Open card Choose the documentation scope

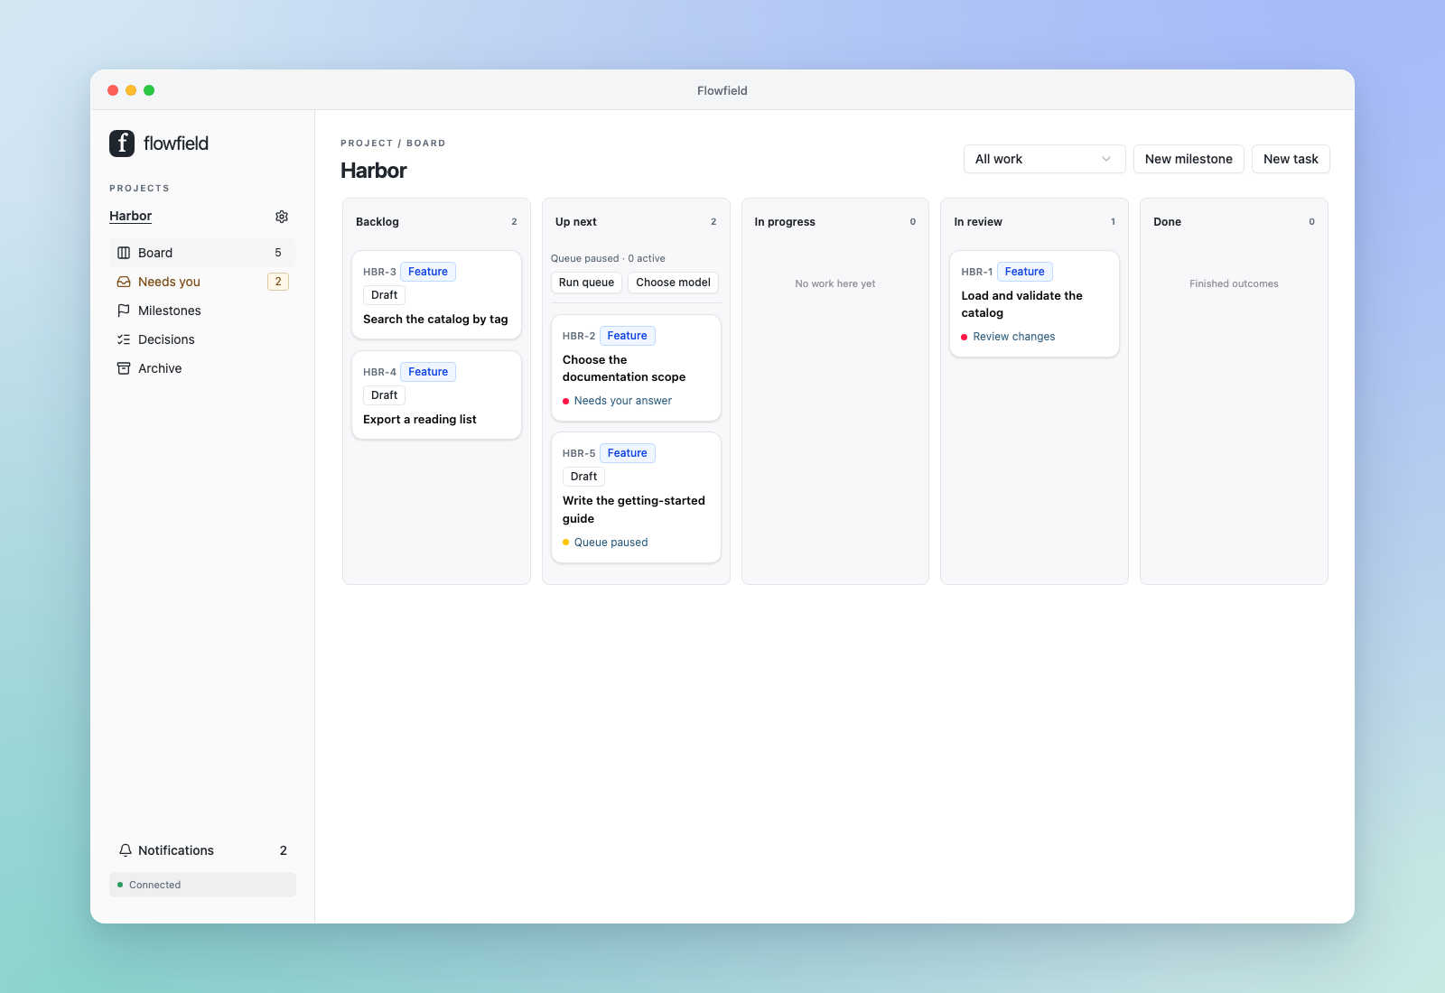coord(636,368)
